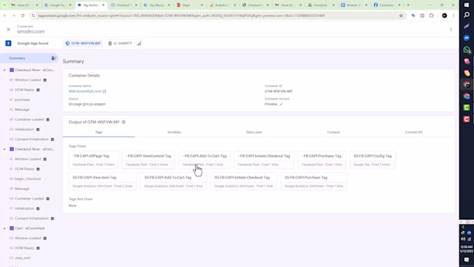
Task: Bookmark this page with the star icon
Action: click(x=401, y=15)
